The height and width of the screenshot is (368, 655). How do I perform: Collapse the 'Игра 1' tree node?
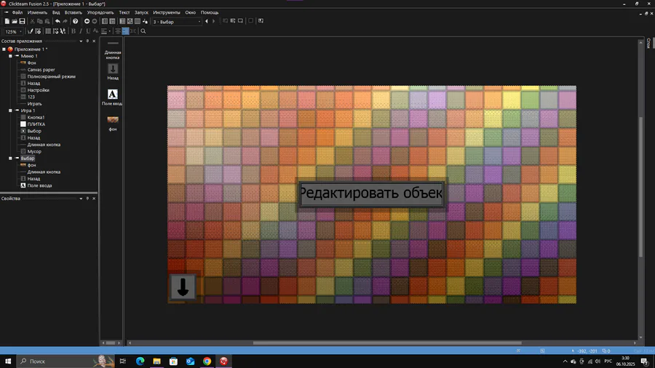[x=11, y=111]
